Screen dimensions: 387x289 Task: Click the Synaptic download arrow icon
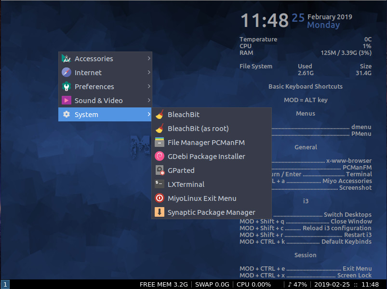[160, 212]
